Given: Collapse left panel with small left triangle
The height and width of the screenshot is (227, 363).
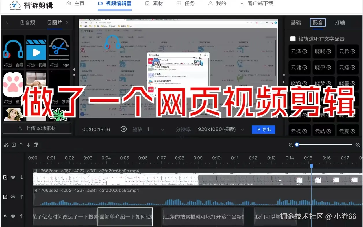Looking at the screenshot, I should click(73, 69).
